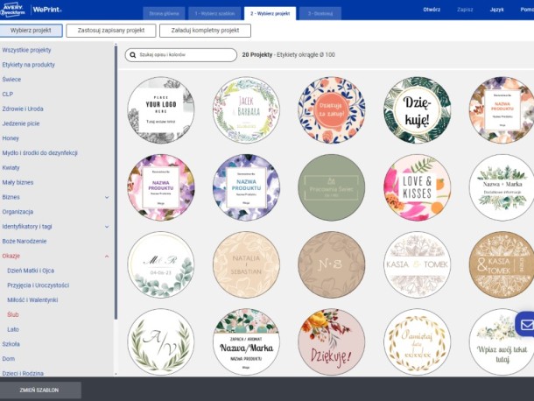Select the Ślub subcategory
The height and width of the screenshot is (401, 534).
point(13,314)
